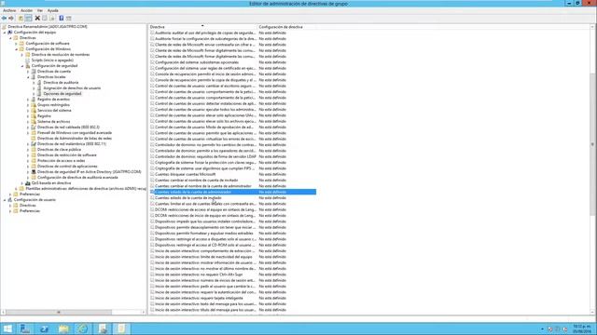Open the Windows Start button

click(x=7, y=328)
